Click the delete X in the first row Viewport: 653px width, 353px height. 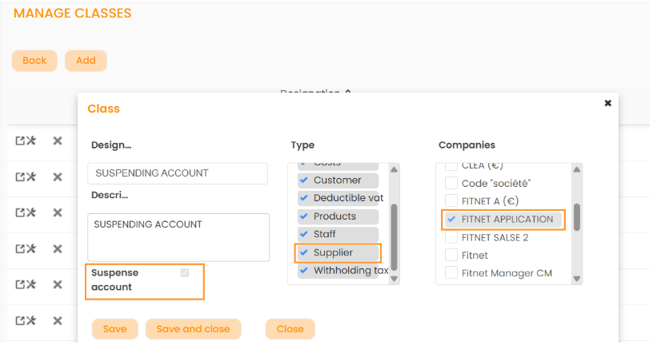58,141
